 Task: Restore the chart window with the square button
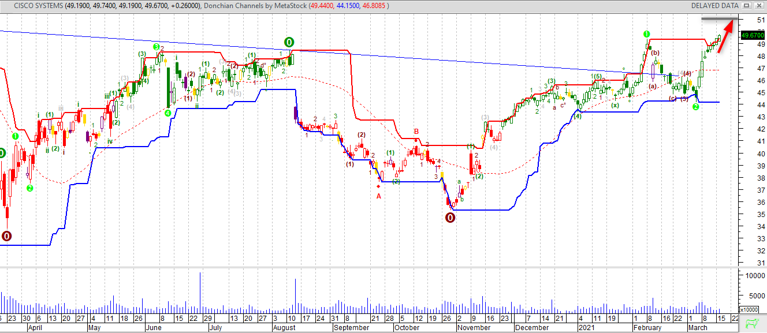(x=746, y=5)
